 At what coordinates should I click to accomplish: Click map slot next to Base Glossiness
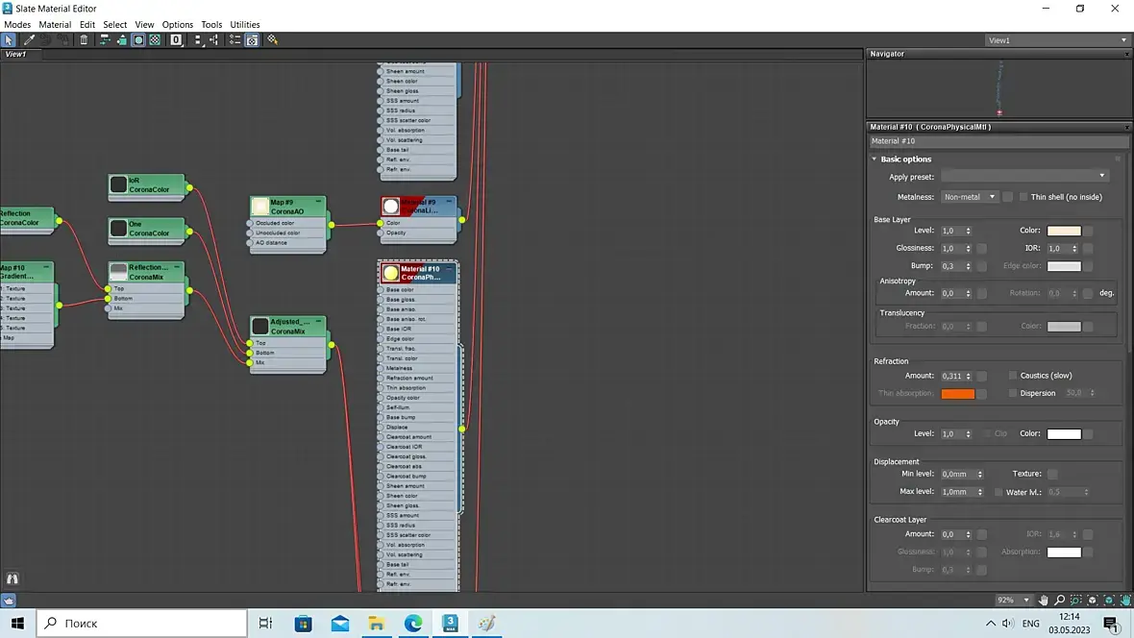point(981,249)
